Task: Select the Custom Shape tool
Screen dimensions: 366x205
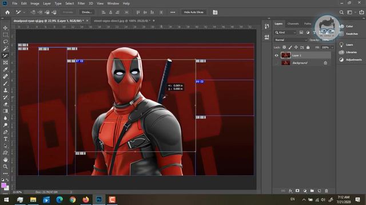Action: tap(5, 153)
